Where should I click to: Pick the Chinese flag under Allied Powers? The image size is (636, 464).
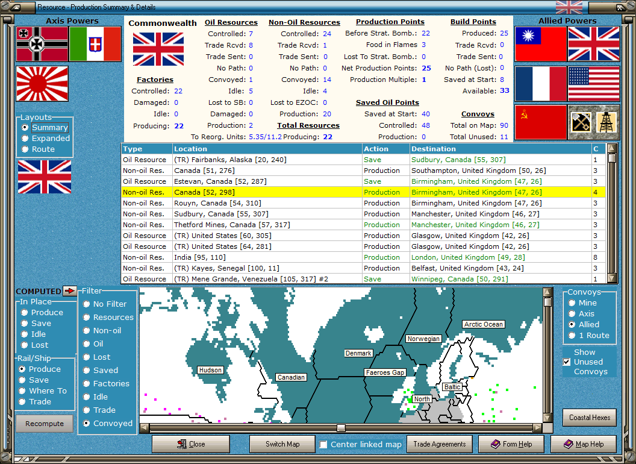(x=541, y=44)
